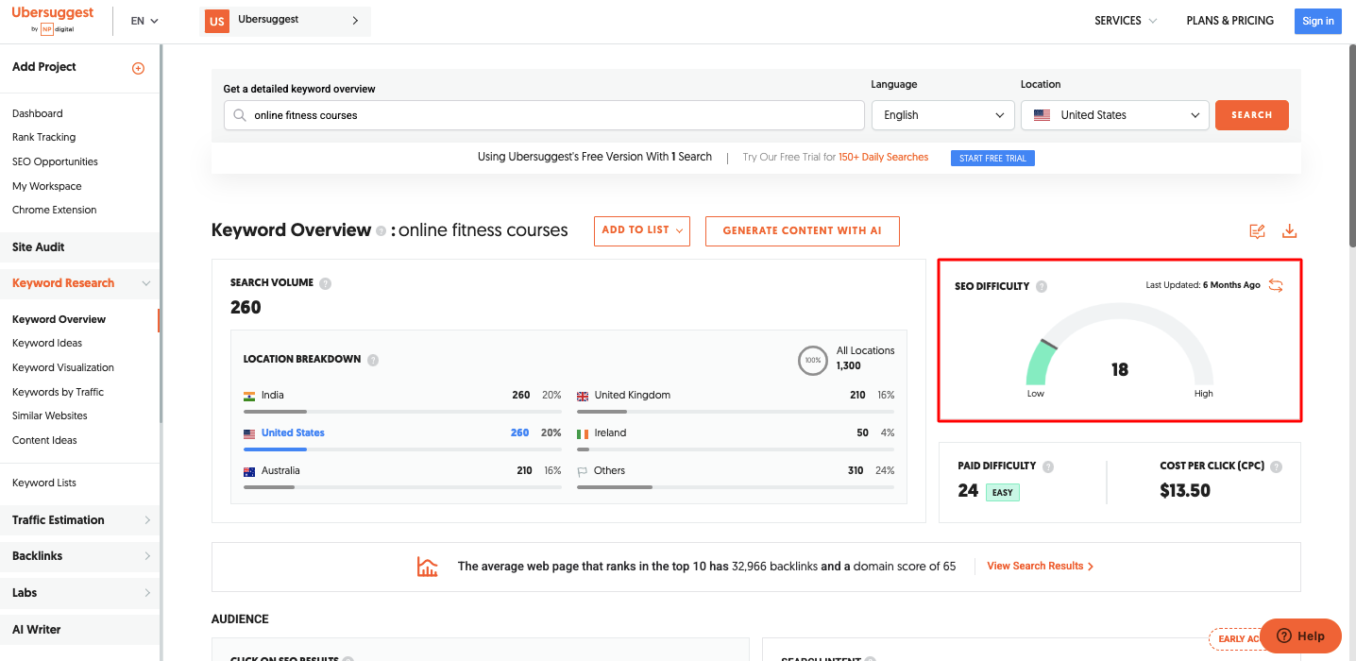Click the Start Free Trial button
1356x661 pixels.
point(992,159)
